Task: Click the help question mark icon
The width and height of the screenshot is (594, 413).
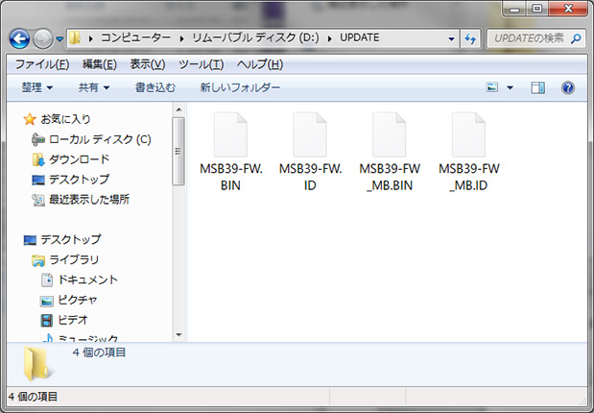Action: 567,87
